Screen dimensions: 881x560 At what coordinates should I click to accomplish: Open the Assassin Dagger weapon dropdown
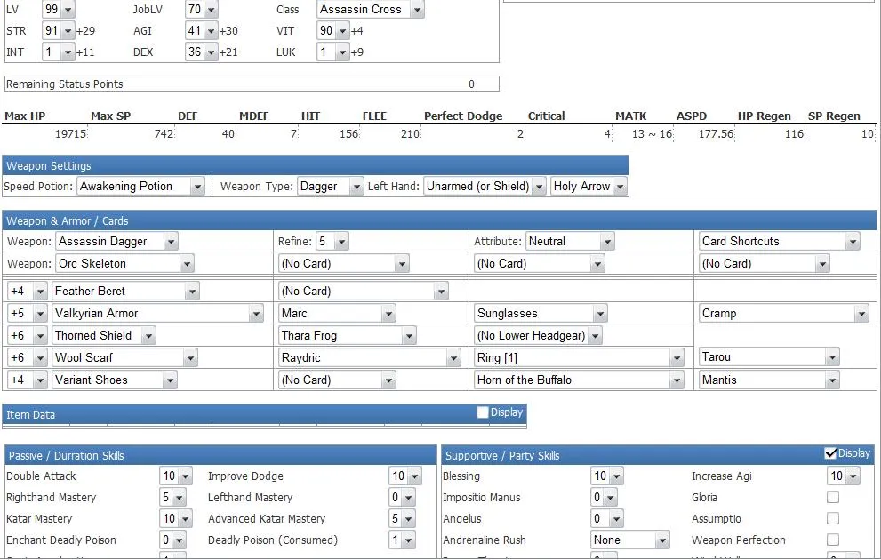point(116,242)
